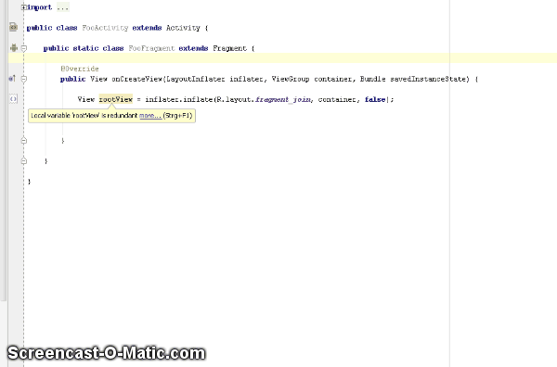Collapse the onCreateView method fold marker

(24, 79)
